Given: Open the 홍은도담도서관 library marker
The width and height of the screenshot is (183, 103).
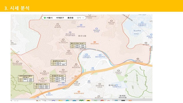Looking at the screenshot, I should [x=96, y=29].
